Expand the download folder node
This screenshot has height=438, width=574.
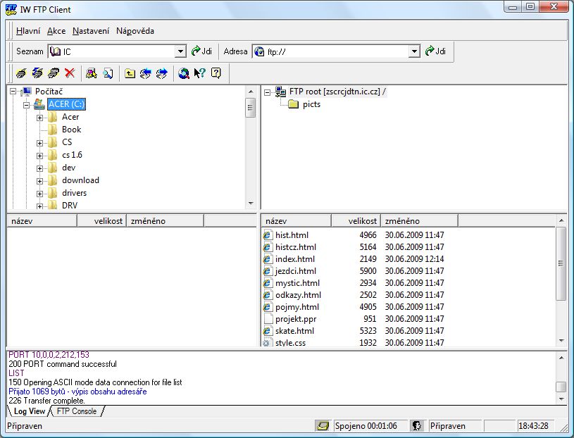pyautogui.click(x=39, y=181)
